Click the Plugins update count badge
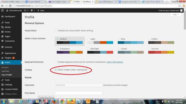Image resolution: width=186 pixels, height=104 pixels. tap(14, 58)
